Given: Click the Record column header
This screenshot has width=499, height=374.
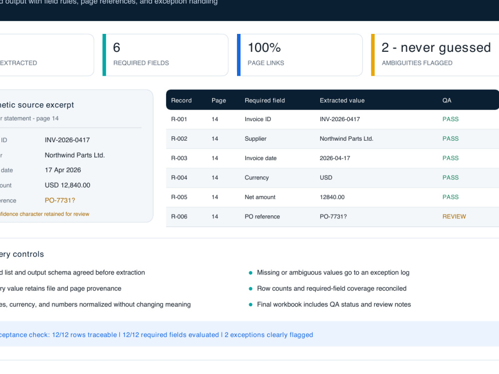Looking at the screenshot, I should click(182, 101).
